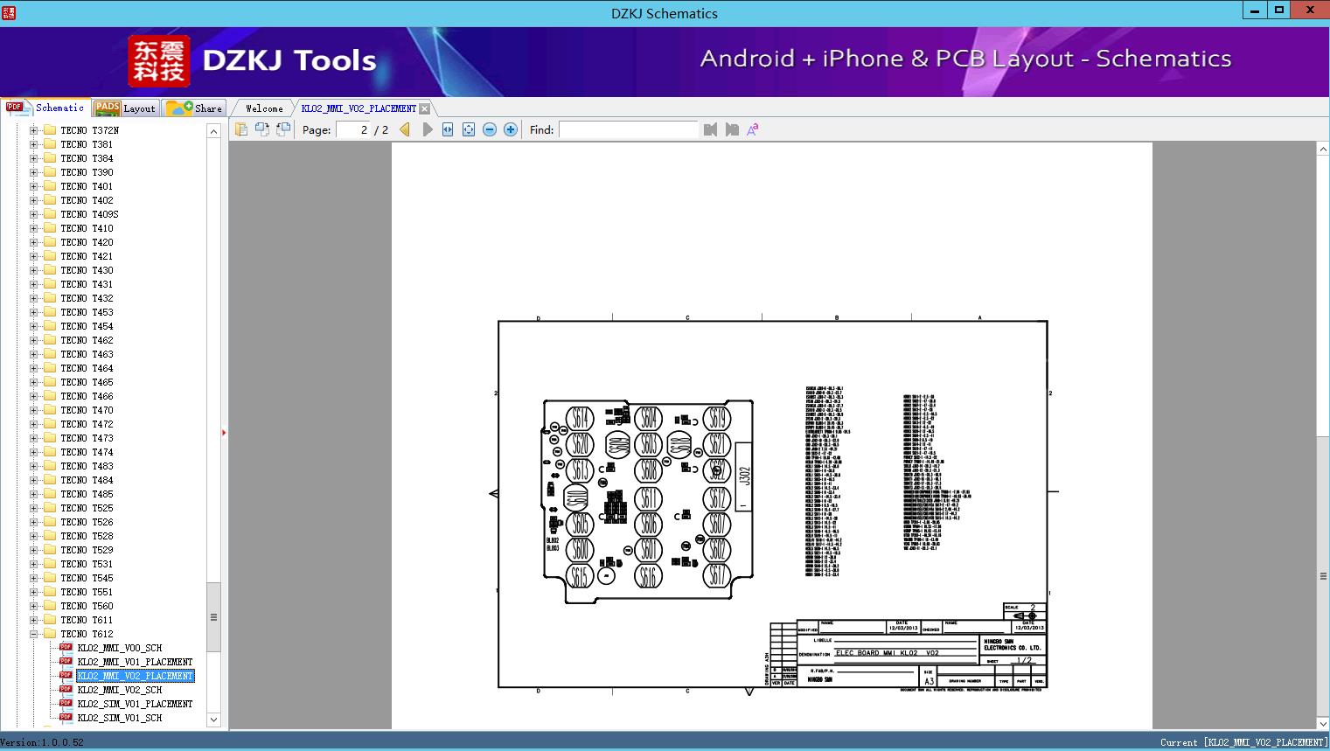Click the app icon in the title bar

click(8, 12)
